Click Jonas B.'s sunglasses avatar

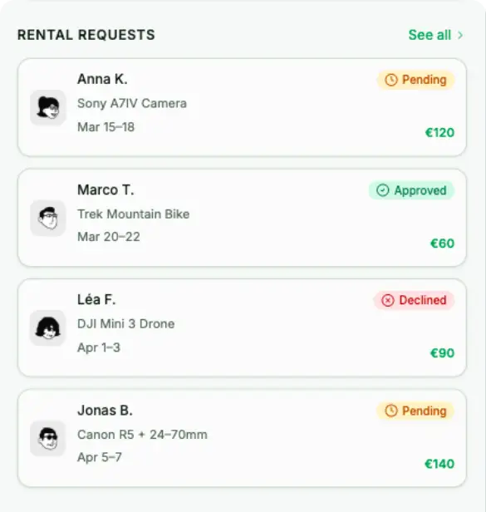pyautogui.click(x=48, y=439)
